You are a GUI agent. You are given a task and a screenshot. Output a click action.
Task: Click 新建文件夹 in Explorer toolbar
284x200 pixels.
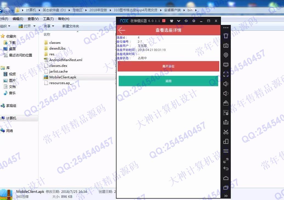coord(71,26)
